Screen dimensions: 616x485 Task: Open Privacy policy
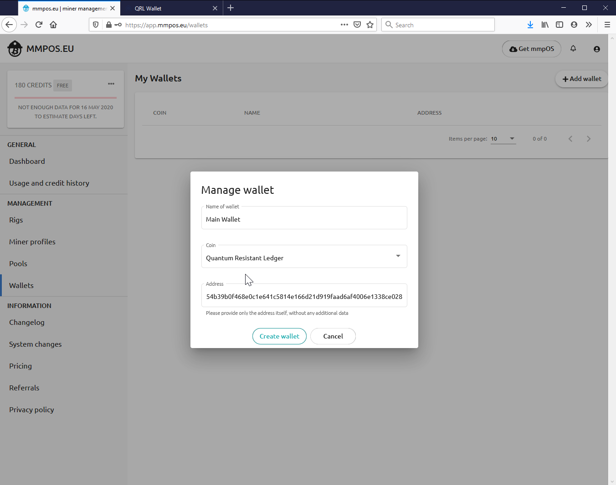tap(31, 409)
